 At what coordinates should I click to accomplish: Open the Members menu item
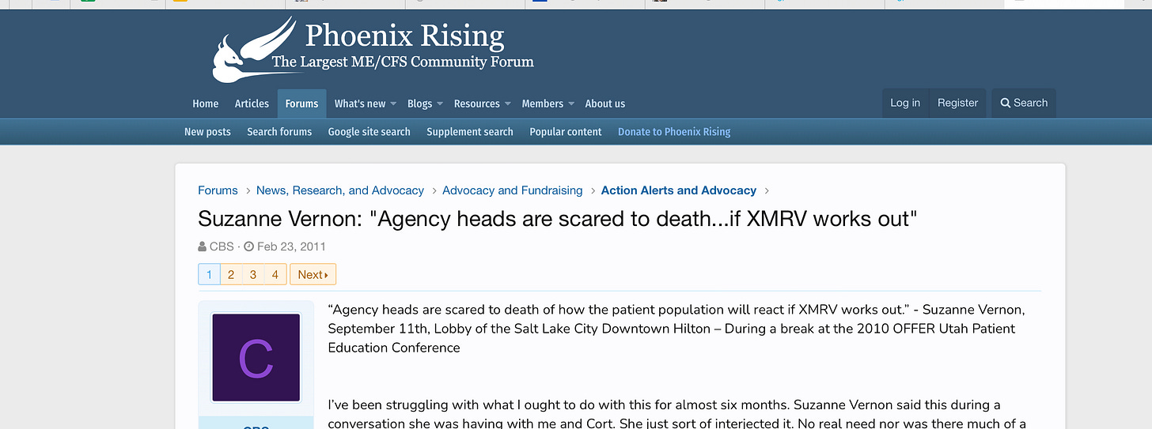(542, 103)
